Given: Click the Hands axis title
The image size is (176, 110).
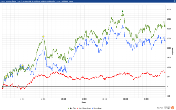Looking at the screenshot, I should pos(84,102).
